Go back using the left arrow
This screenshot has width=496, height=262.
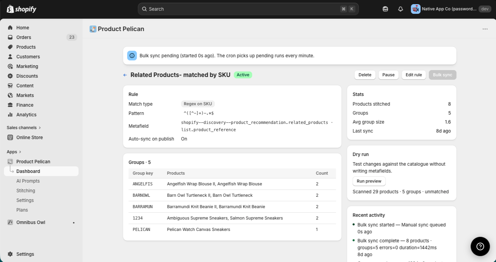pyautogui.click(x=125, y=75)
